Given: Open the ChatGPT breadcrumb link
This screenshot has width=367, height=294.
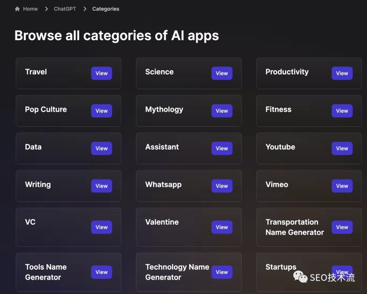Looking at the screenshot, I should pyautogui.click(x=65, y=9).
